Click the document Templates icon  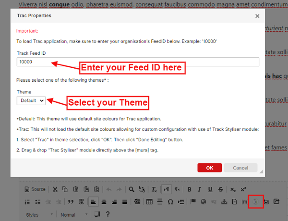234,202
